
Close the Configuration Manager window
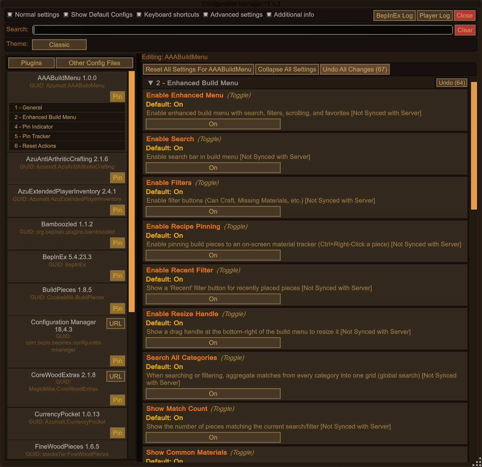coord(464,15)
